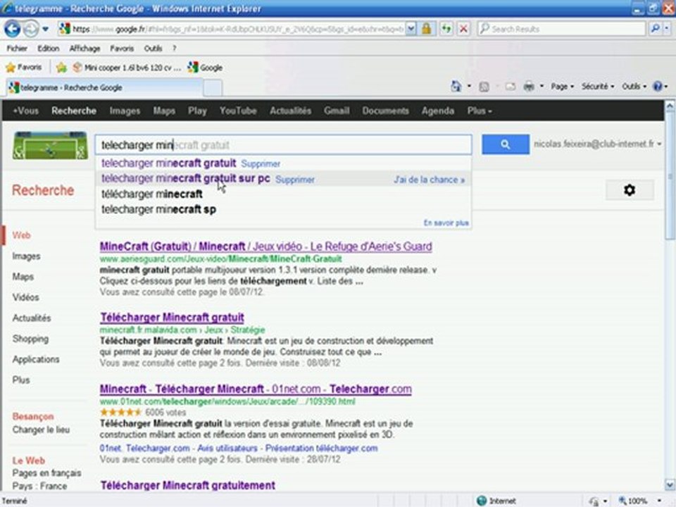Open the Outils menu in menu bar
This screenshot has width=676, height=507.
pyautogui.click(x=153, y=49)
